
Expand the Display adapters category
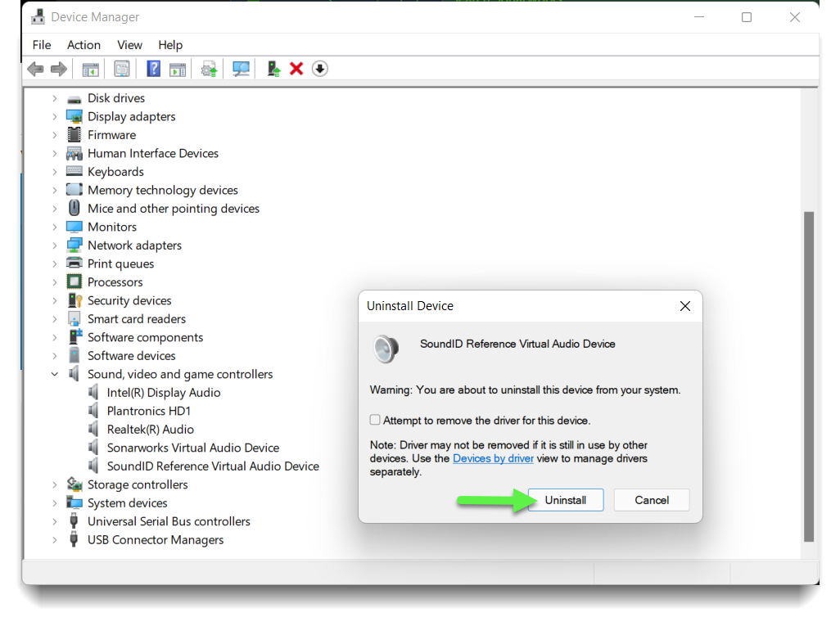click(x=55, y=117)
